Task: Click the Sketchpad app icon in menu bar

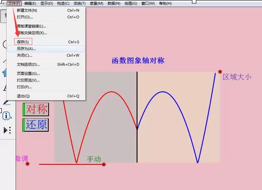Action: pyautogui.click(x=3, y=3)
